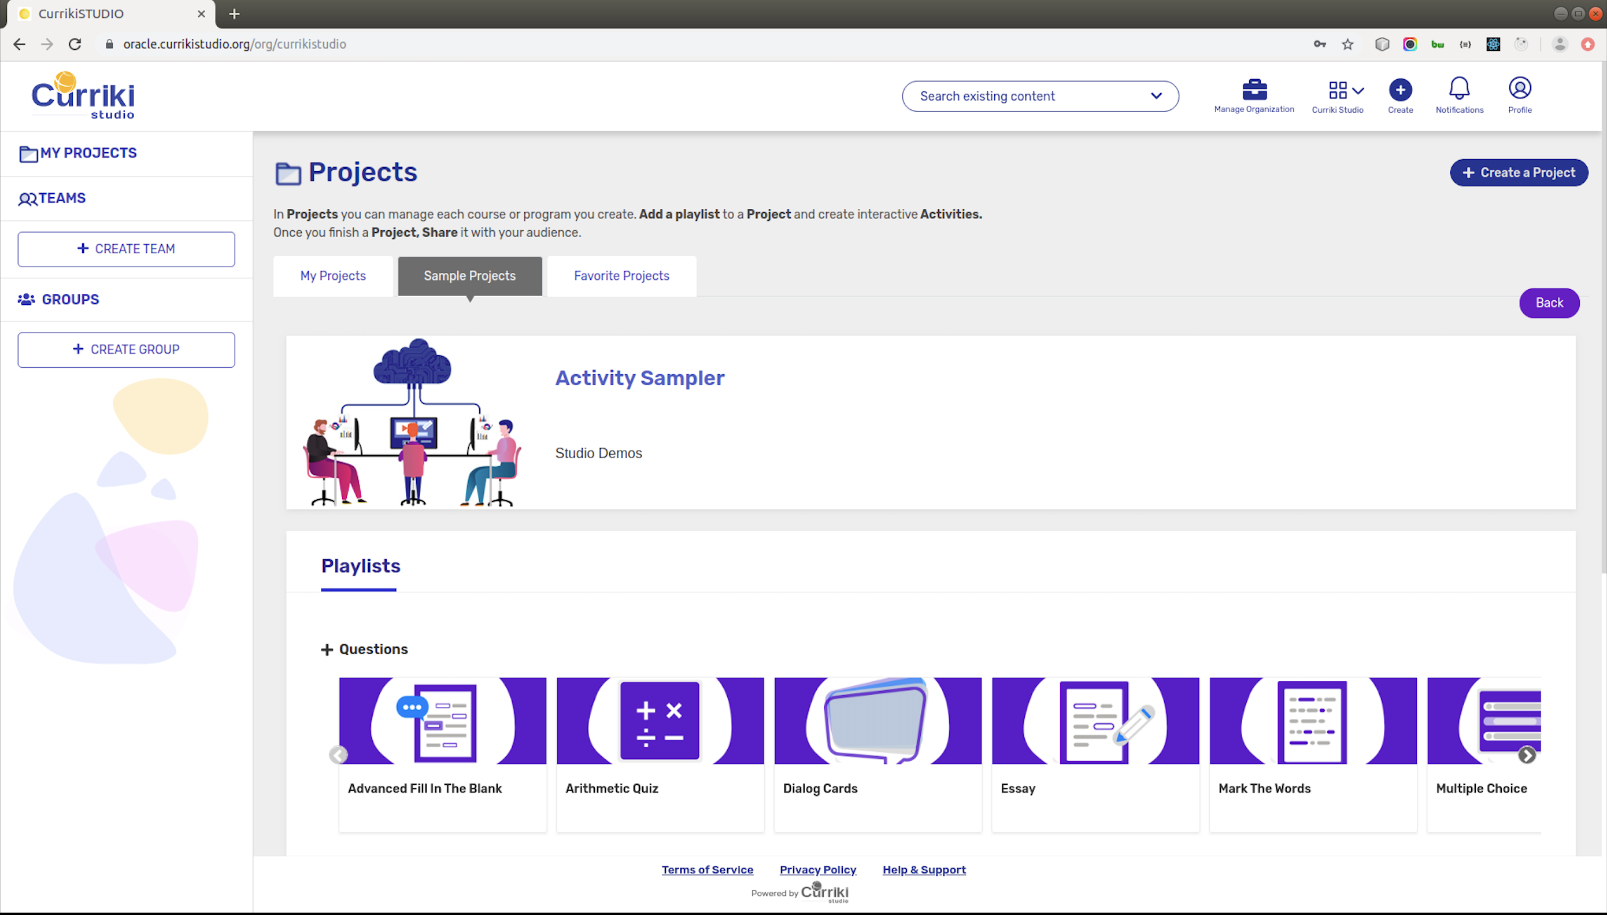Click the CREATE TEAM button
The width and height of the screenshot is (1607, 915).
pos(126,249)
